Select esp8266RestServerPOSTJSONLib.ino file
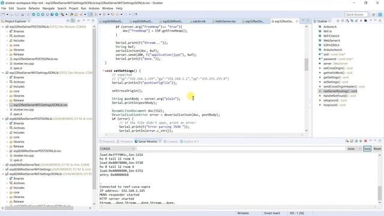Screen dimensions: 384x216 click(x=37, y=151)
